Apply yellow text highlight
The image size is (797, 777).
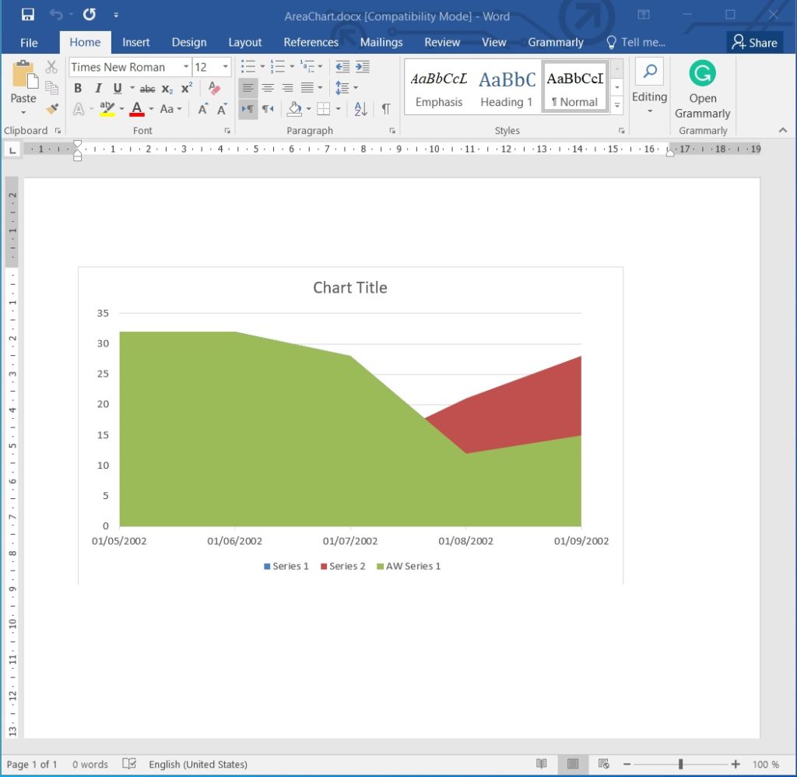point(108,109)
